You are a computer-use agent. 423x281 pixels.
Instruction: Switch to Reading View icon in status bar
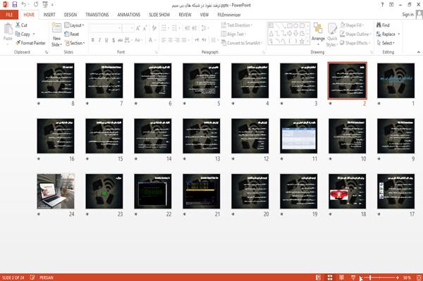tap(341, 277)
